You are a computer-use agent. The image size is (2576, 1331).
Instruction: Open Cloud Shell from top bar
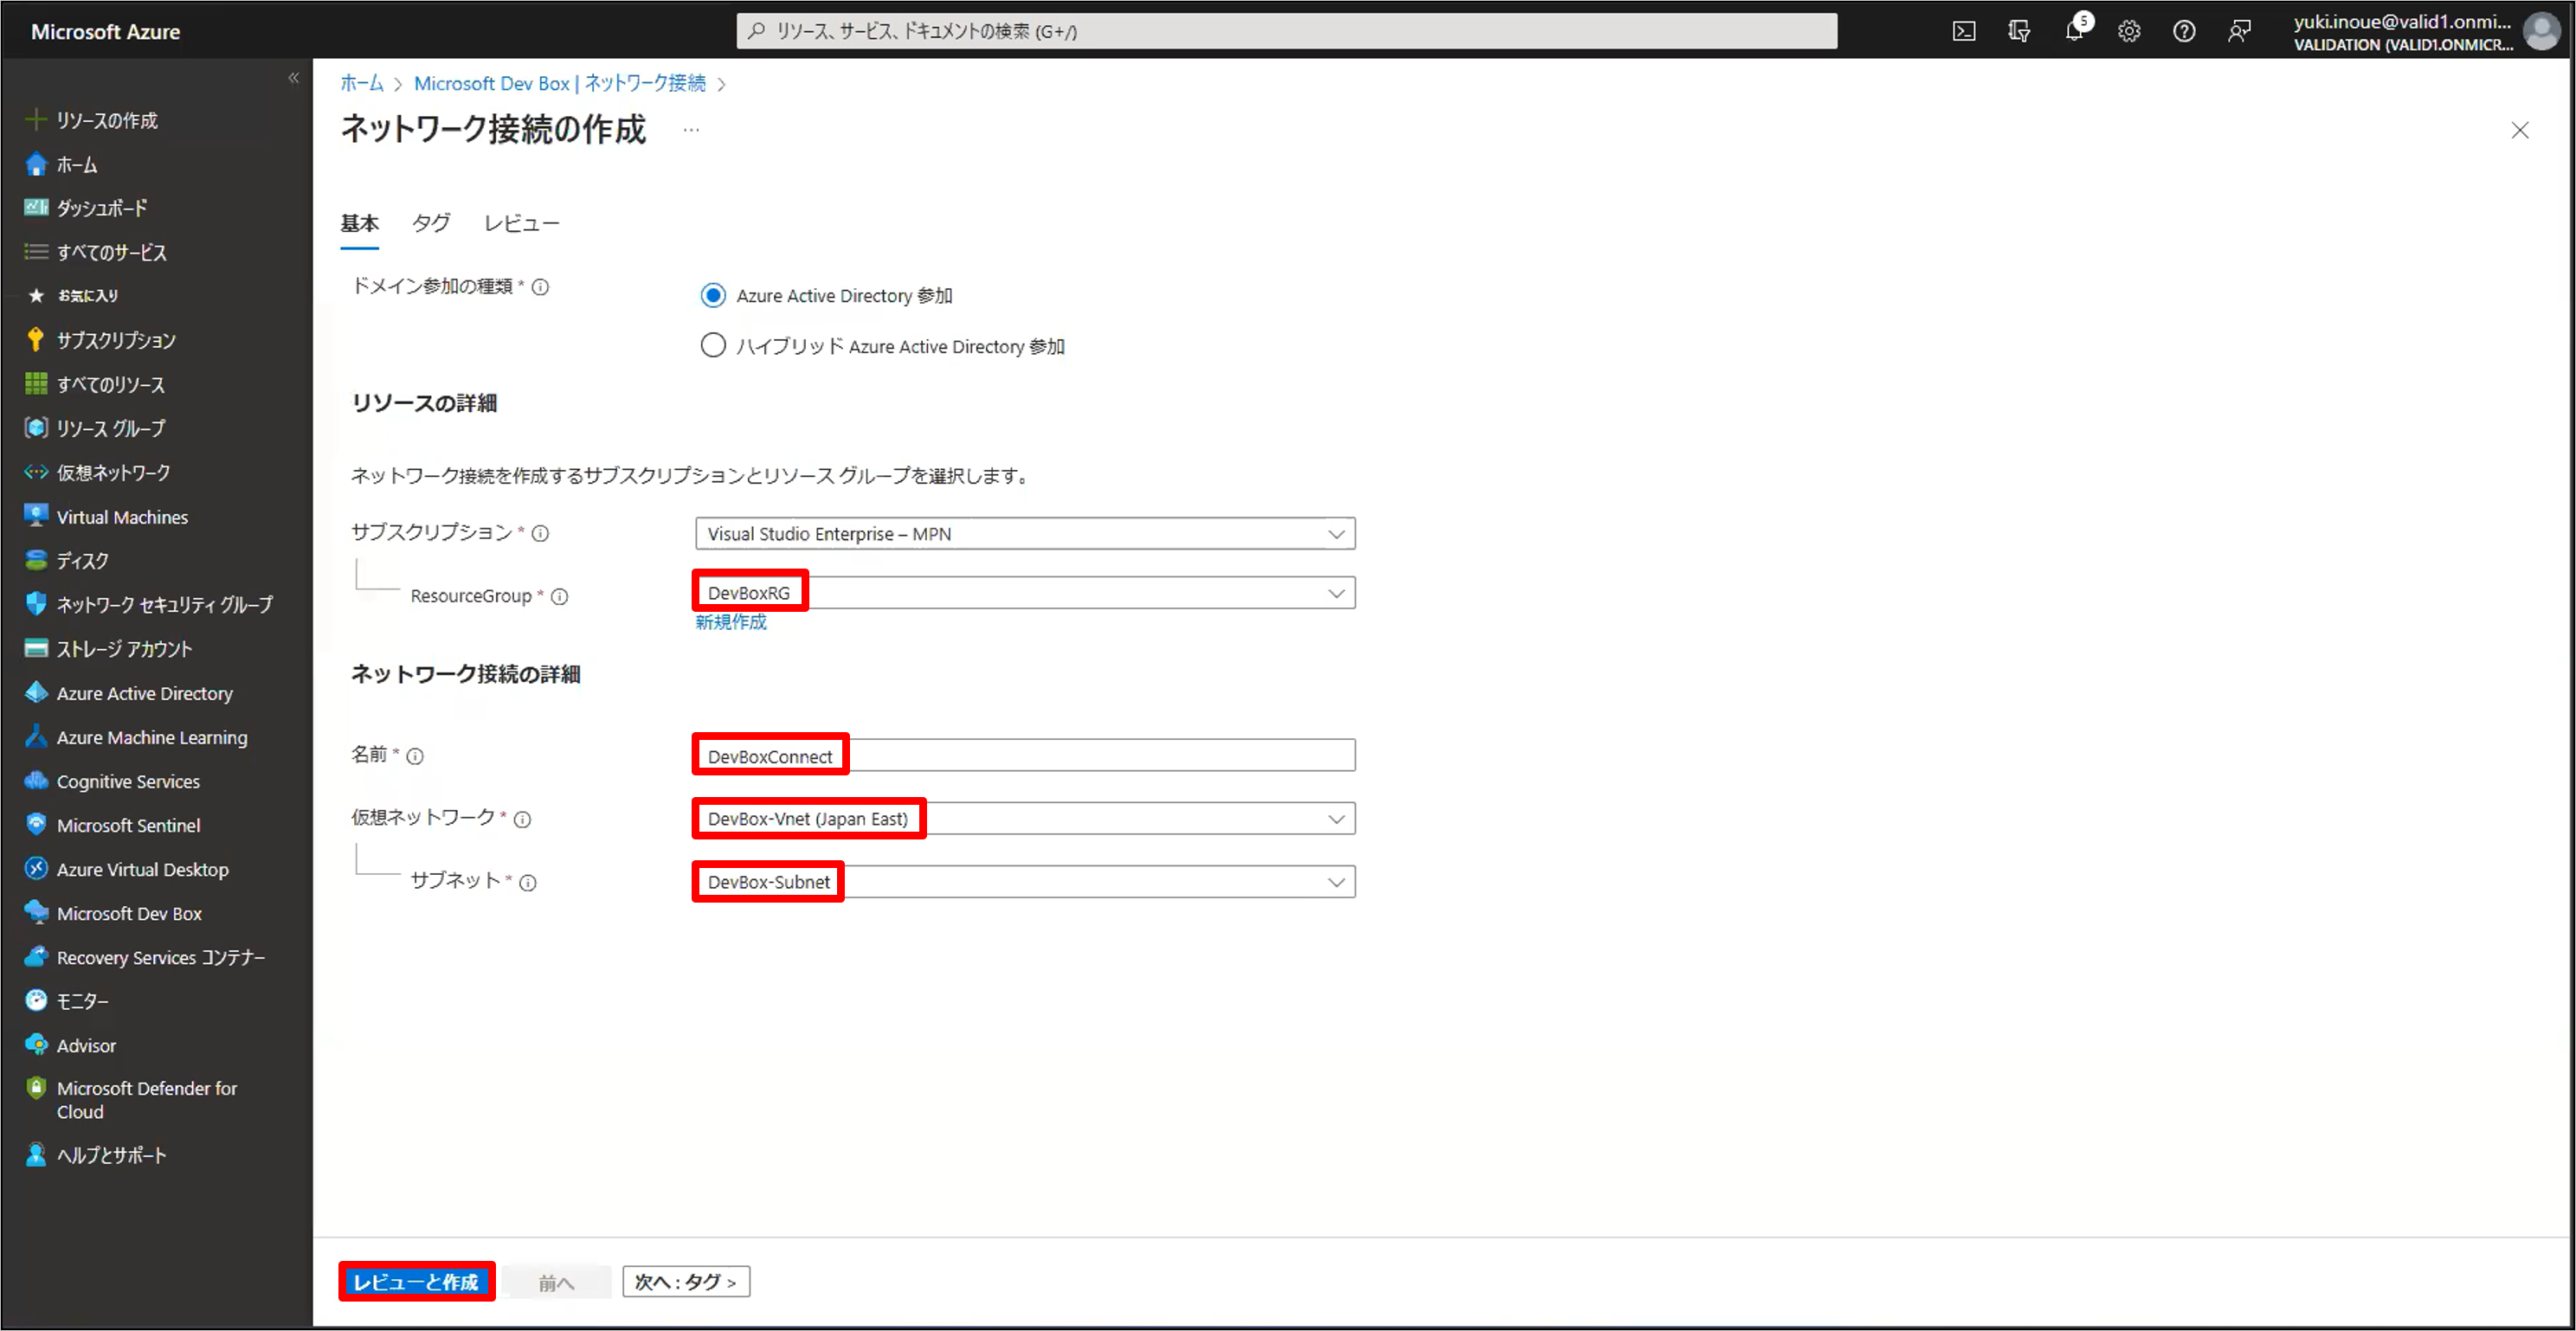pyautogui.click(x=1963, y=31)
